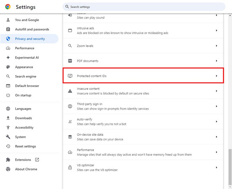The image size is (232, 189).
Task: Click the window icon for Default browser
Action: [x=8, y=86]
